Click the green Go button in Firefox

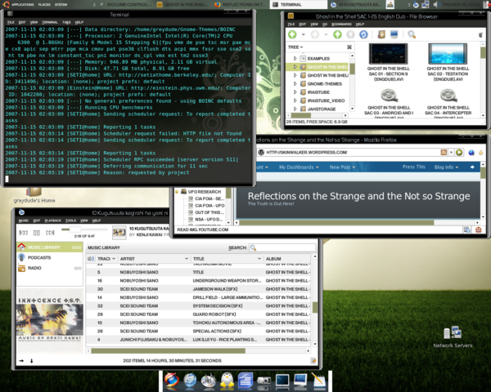[x=459, y=152]
